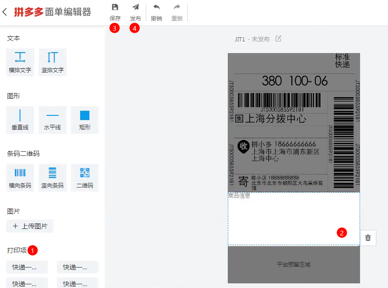This screenshot has width=388, height=288.
Task: Redo action with 重做
Action: [177, 13]
